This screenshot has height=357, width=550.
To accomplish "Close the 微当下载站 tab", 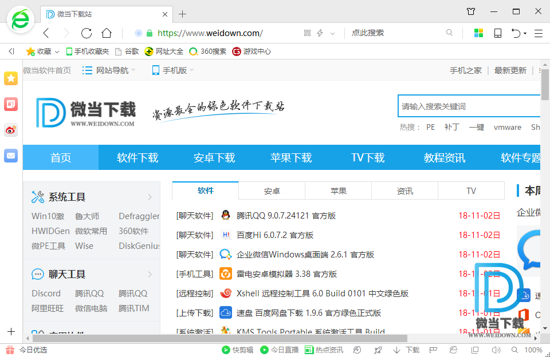I will (165, 14).
